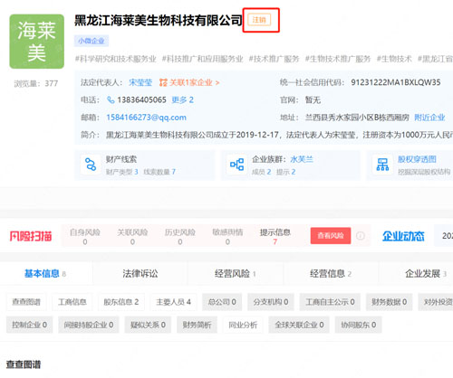Switch to 法律诉讼 tab
Viewport: 453px width, 378px height.
140,274
